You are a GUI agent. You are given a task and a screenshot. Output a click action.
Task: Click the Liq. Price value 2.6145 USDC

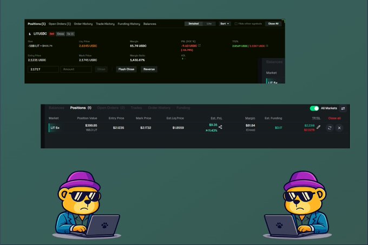(x=88, y=46)
